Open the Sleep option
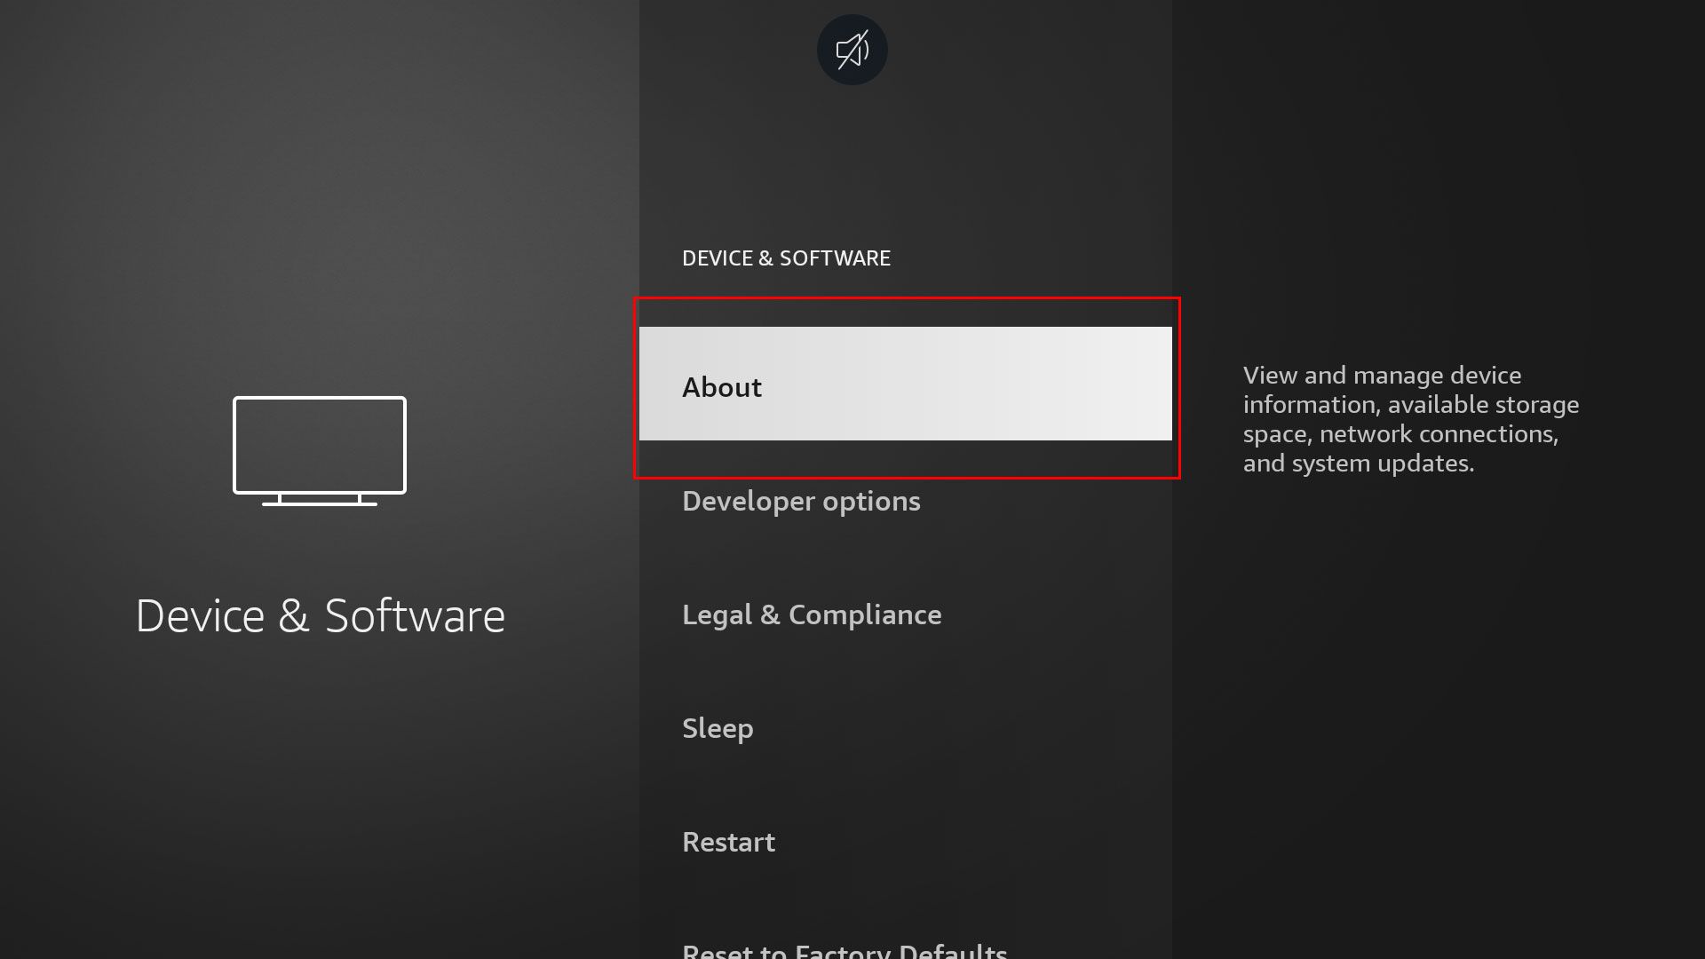 [x=718, y=728]
